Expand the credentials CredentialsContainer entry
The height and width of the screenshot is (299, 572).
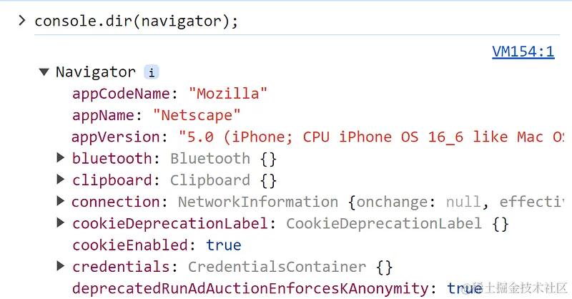pos(61,266)
